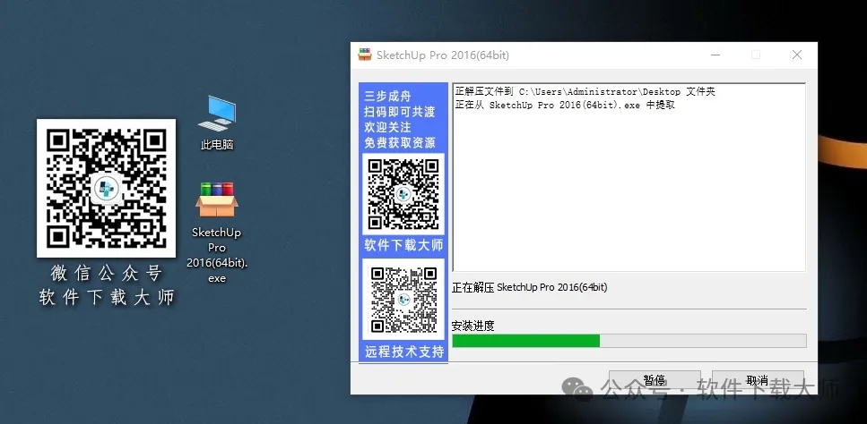Click the 正在解压 SketchUp Pro status text

[x=530, y=287]
